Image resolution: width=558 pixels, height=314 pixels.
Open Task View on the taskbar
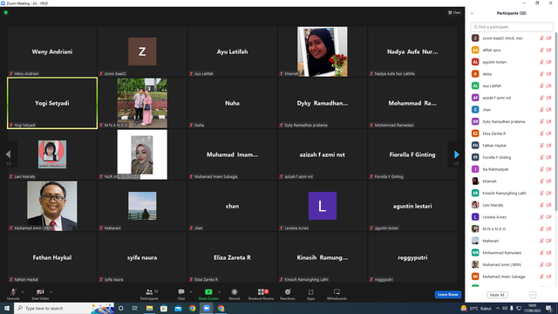(x=135, y=308)
